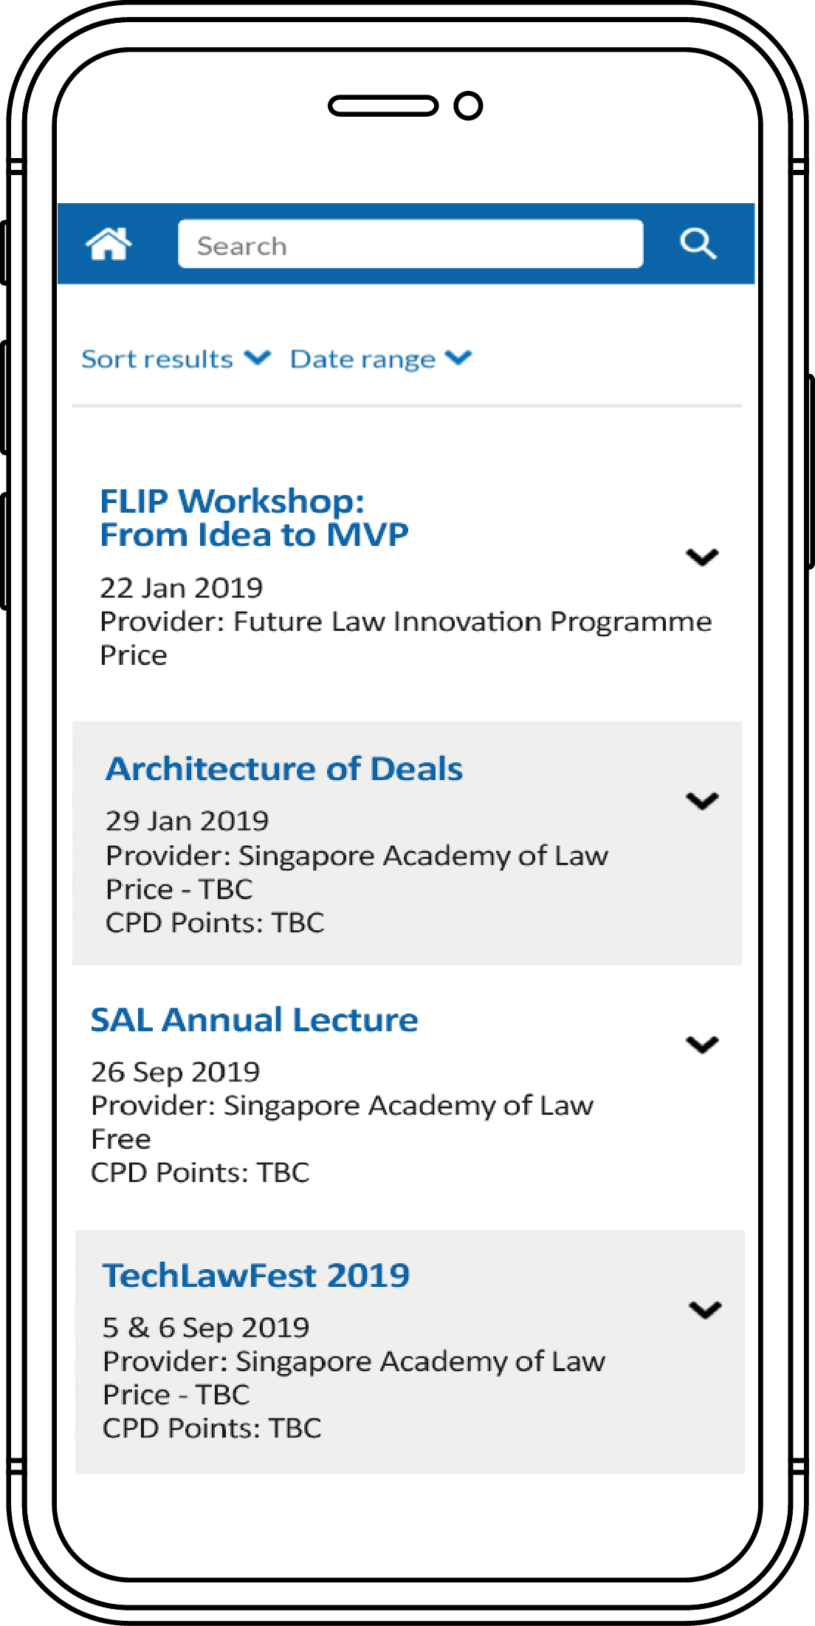Click the 5 & 6 Sep 2019 date
This screenshot has height=1626, width=815.
pos(206,1328)
